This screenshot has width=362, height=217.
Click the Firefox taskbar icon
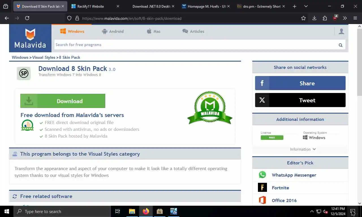(x=146, y=211)
